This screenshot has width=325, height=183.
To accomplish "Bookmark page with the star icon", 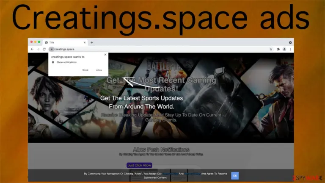I will click(271, 49).
